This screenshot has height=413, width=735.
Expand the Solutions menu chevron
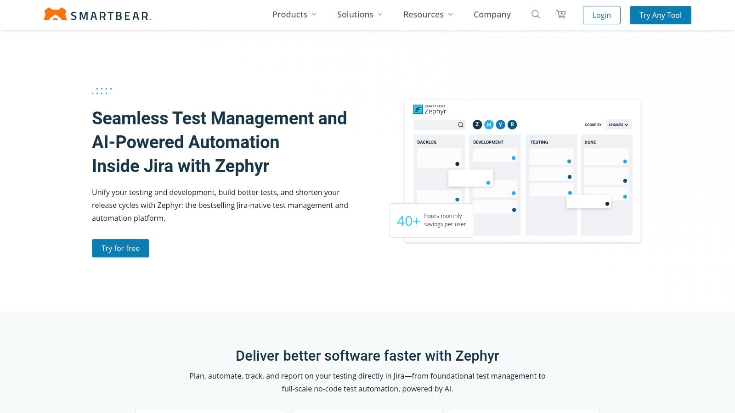[x=380, y=15]
